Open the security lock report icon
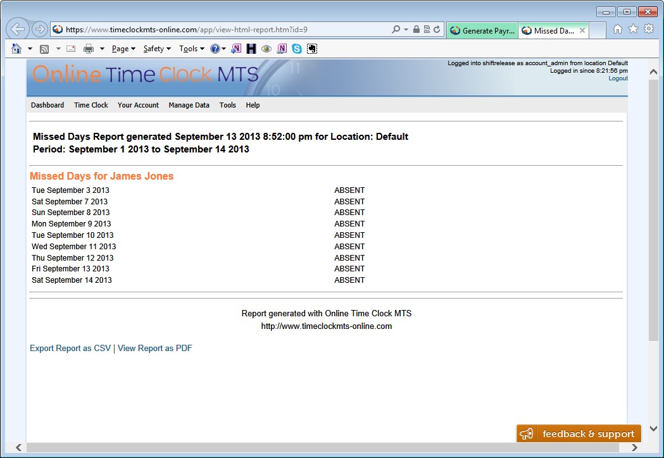 pos(417,29)
